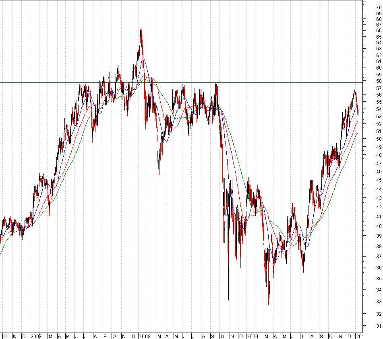Select the 52 price level label
This screenshot has width=383, height=339.
[379, 124]
